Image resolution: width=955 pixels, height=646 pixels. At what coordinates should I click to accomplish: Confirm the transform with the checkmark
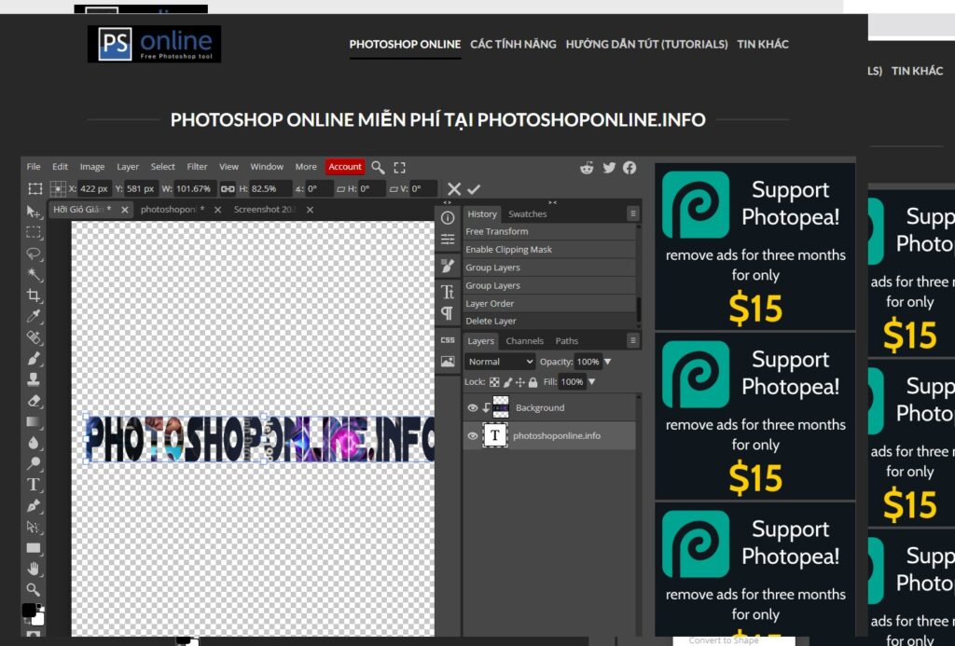pos(474,189)
